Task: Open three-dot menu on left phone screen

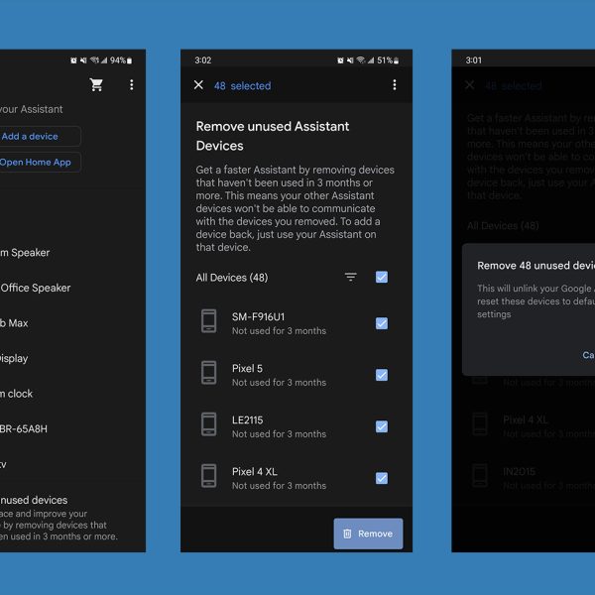Action: (132, 85)
